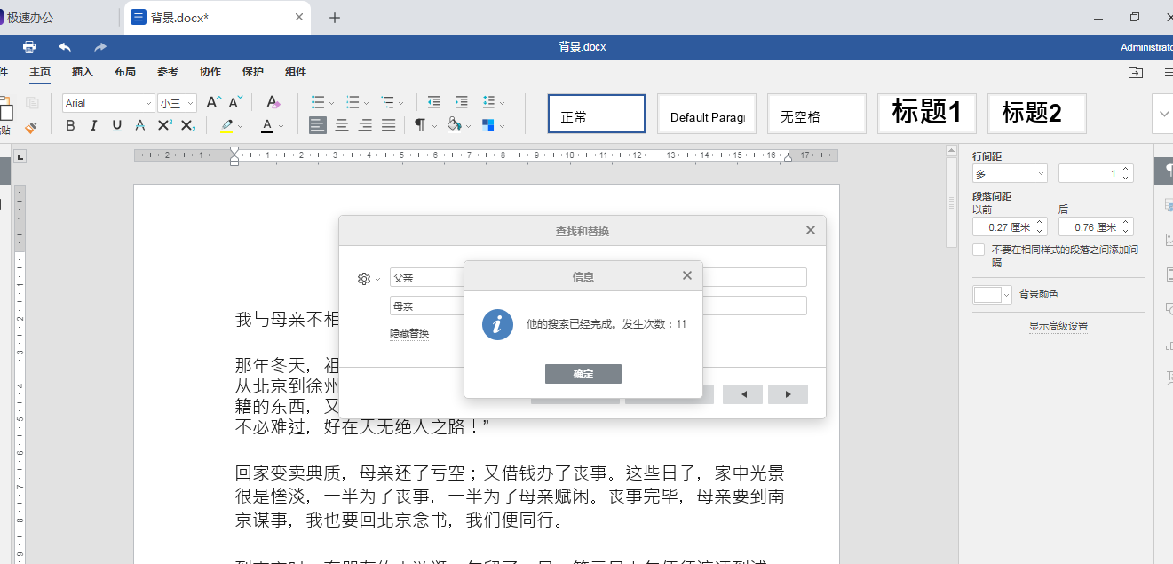This screenshot has width=1173, height=564.
Task: Set paragraph alignment to center
Action: [342, 126]
